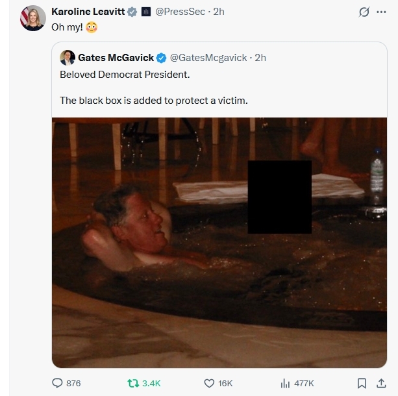Click the verified badge beside Gates McGavick
The width and height of the screenshot is (398, 396).
162,58
